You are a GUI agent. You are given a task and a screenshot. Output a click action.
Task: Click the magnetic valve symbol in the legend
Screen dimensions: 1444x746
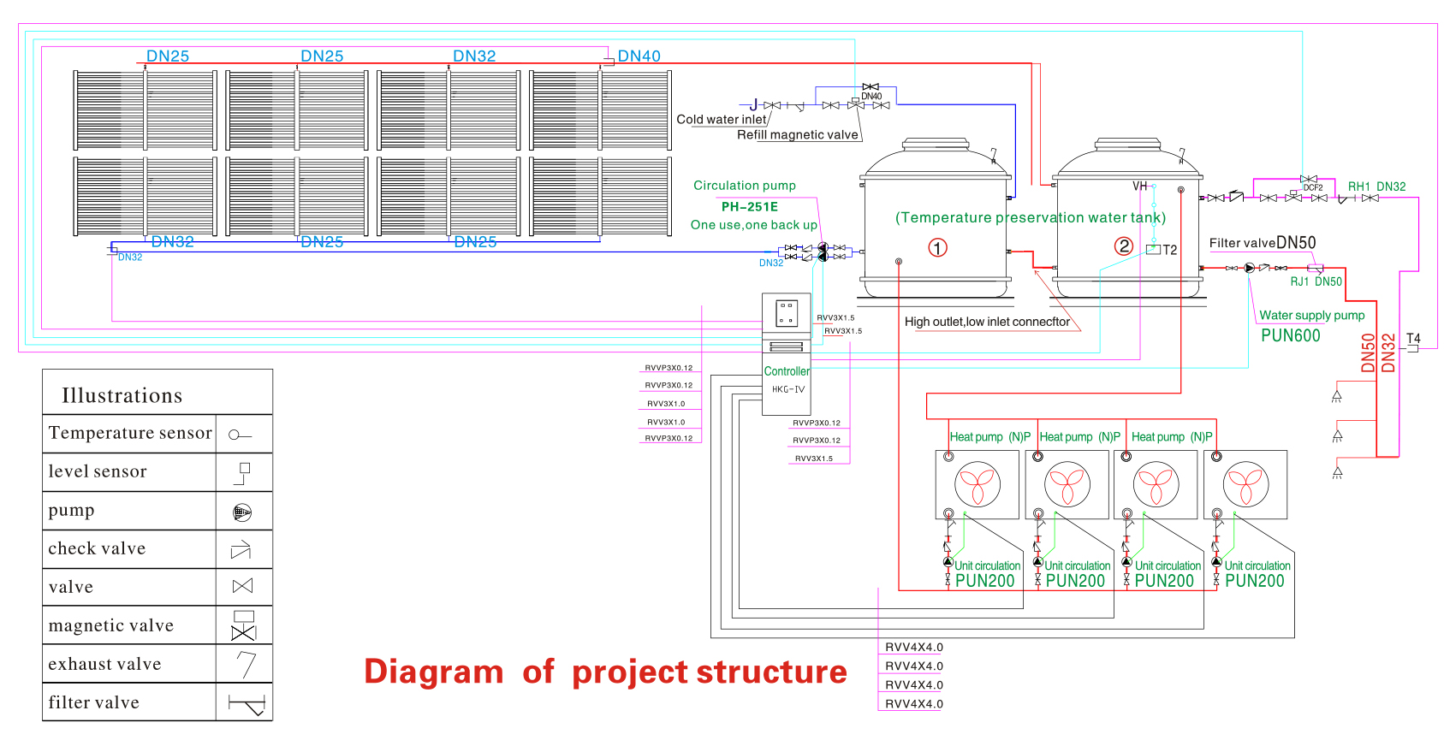(243, 625)
